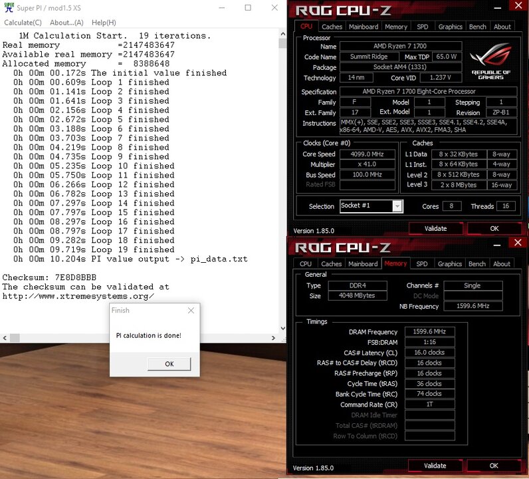The image size is (529, 479).
Task: Click Validate in the upper CPU-Z window
Action: 435,229
